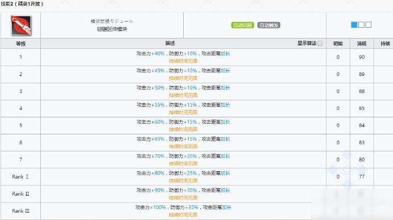393x220 pixels.
Task: Select the last empty square indicator
Action: (368, 24)
